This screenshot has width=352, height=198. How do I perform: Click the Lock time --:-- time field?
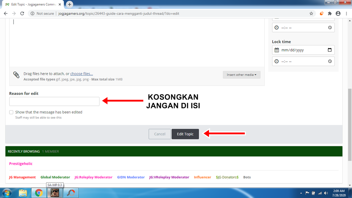click(x=303, y=61)
